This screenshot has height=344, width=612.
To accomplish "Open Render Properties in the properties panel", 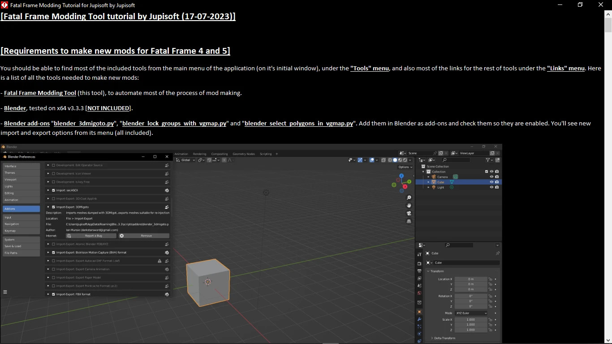I will [x=420, y=263].
